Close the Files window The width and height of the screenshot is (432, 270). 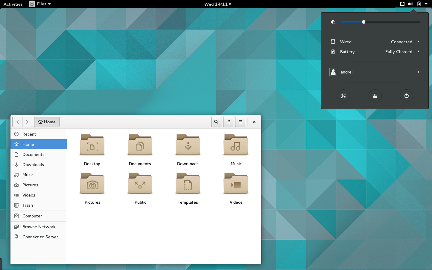254,122
